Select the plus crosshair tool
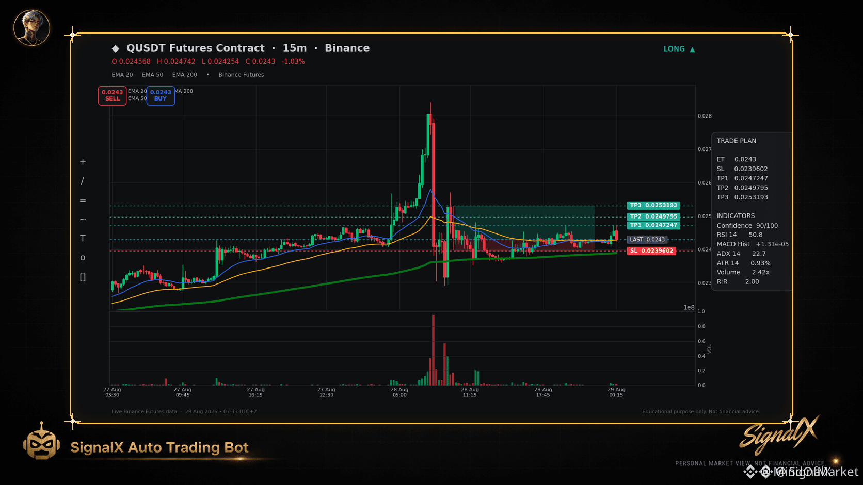The image size is (863, 485). point(83,162)
